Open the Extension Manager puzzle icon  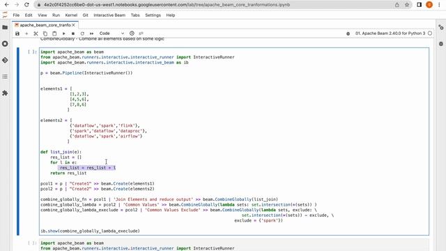5,93
